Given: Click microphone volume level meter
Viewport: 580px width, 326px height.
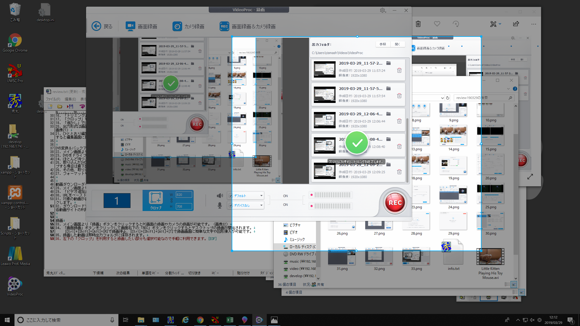Looking at the screenshot, I should click(330, 206).
